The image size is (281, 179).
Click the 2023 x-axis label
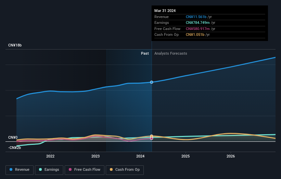95,156
